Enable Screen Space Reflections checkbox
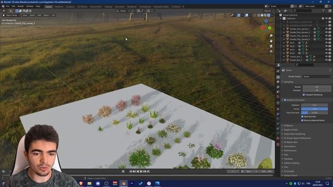Screen dimensions: 333x187 (x=285, y=138)
